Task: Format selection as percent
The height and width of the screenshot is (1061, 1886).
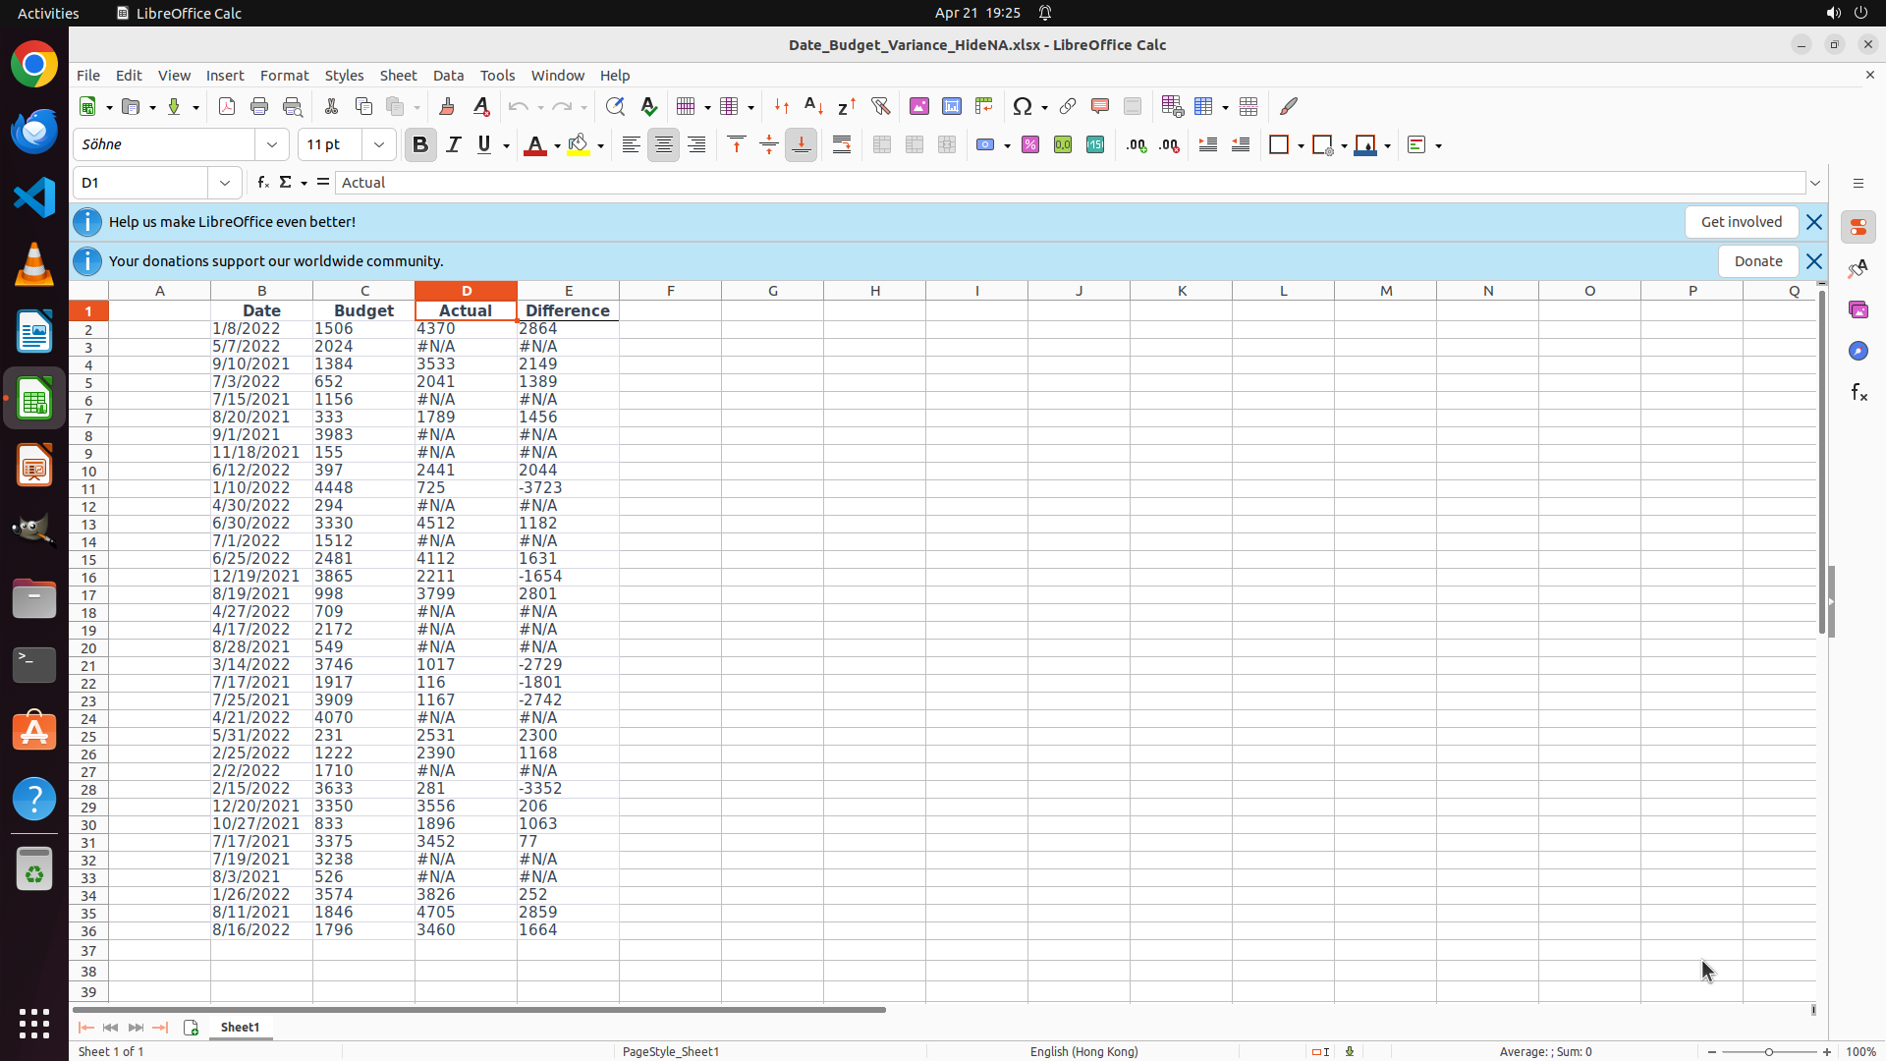Action: point(1030,145)
